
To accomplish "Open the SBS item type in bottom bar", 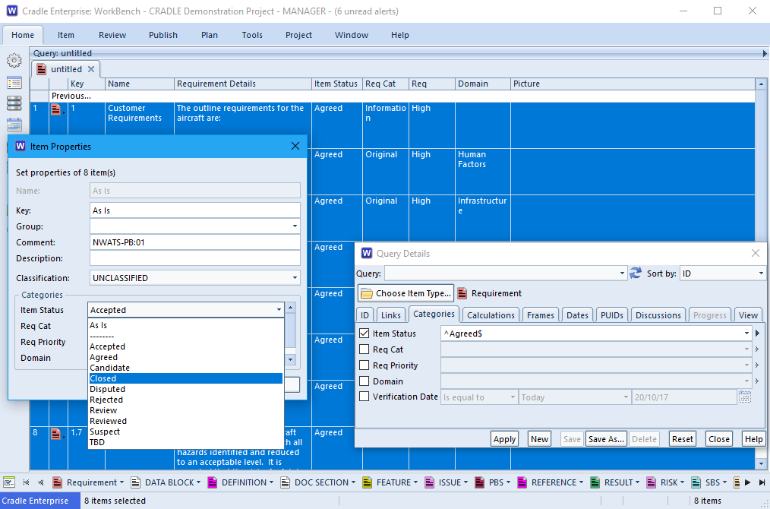I will [708, 482].
